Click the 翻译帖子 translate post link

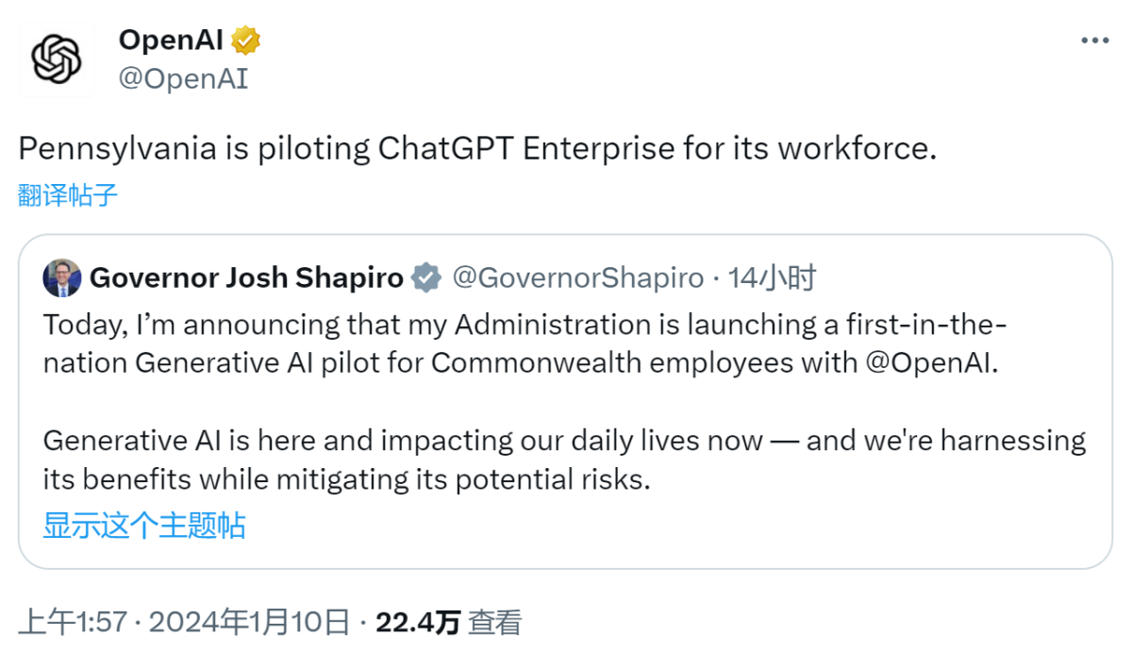[x=68, y=195]
